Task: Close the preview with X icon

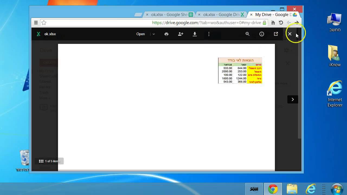Action: coord(290,34)
